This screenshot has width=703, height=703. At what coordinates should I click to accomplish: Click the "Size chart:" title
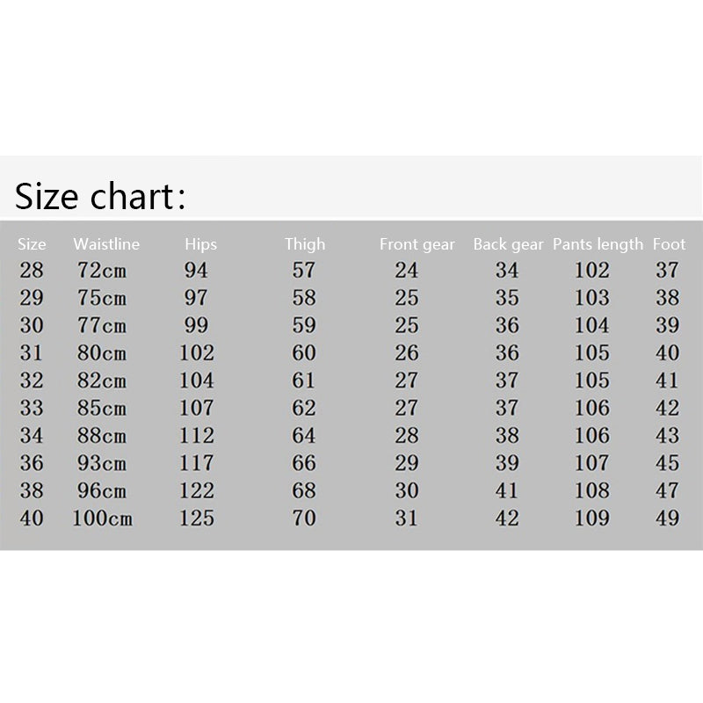100,195
